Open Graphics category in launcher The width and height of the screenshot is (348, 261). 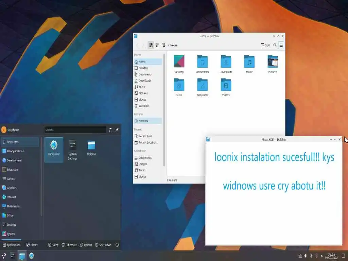click(20, 188)
